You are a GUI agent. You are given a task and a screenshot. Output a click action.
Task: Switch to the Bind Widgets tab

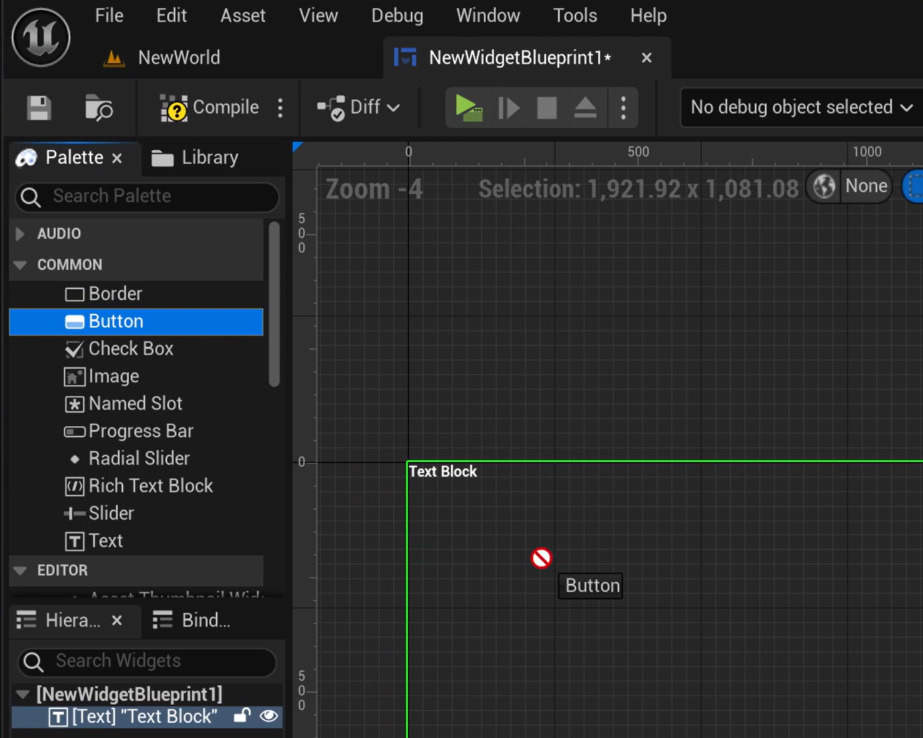pyautogui.click(x=191, y=620)
